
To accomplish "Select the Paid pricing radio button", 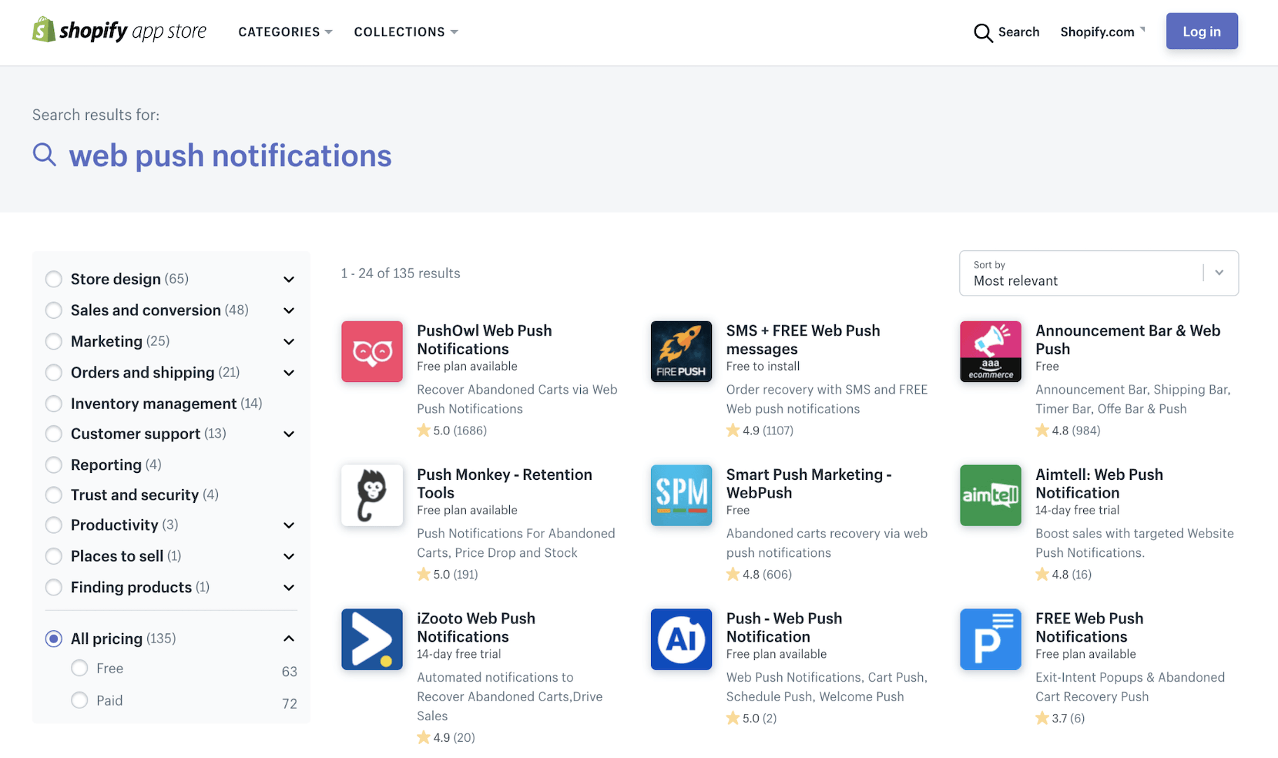I will click(80, 700).
